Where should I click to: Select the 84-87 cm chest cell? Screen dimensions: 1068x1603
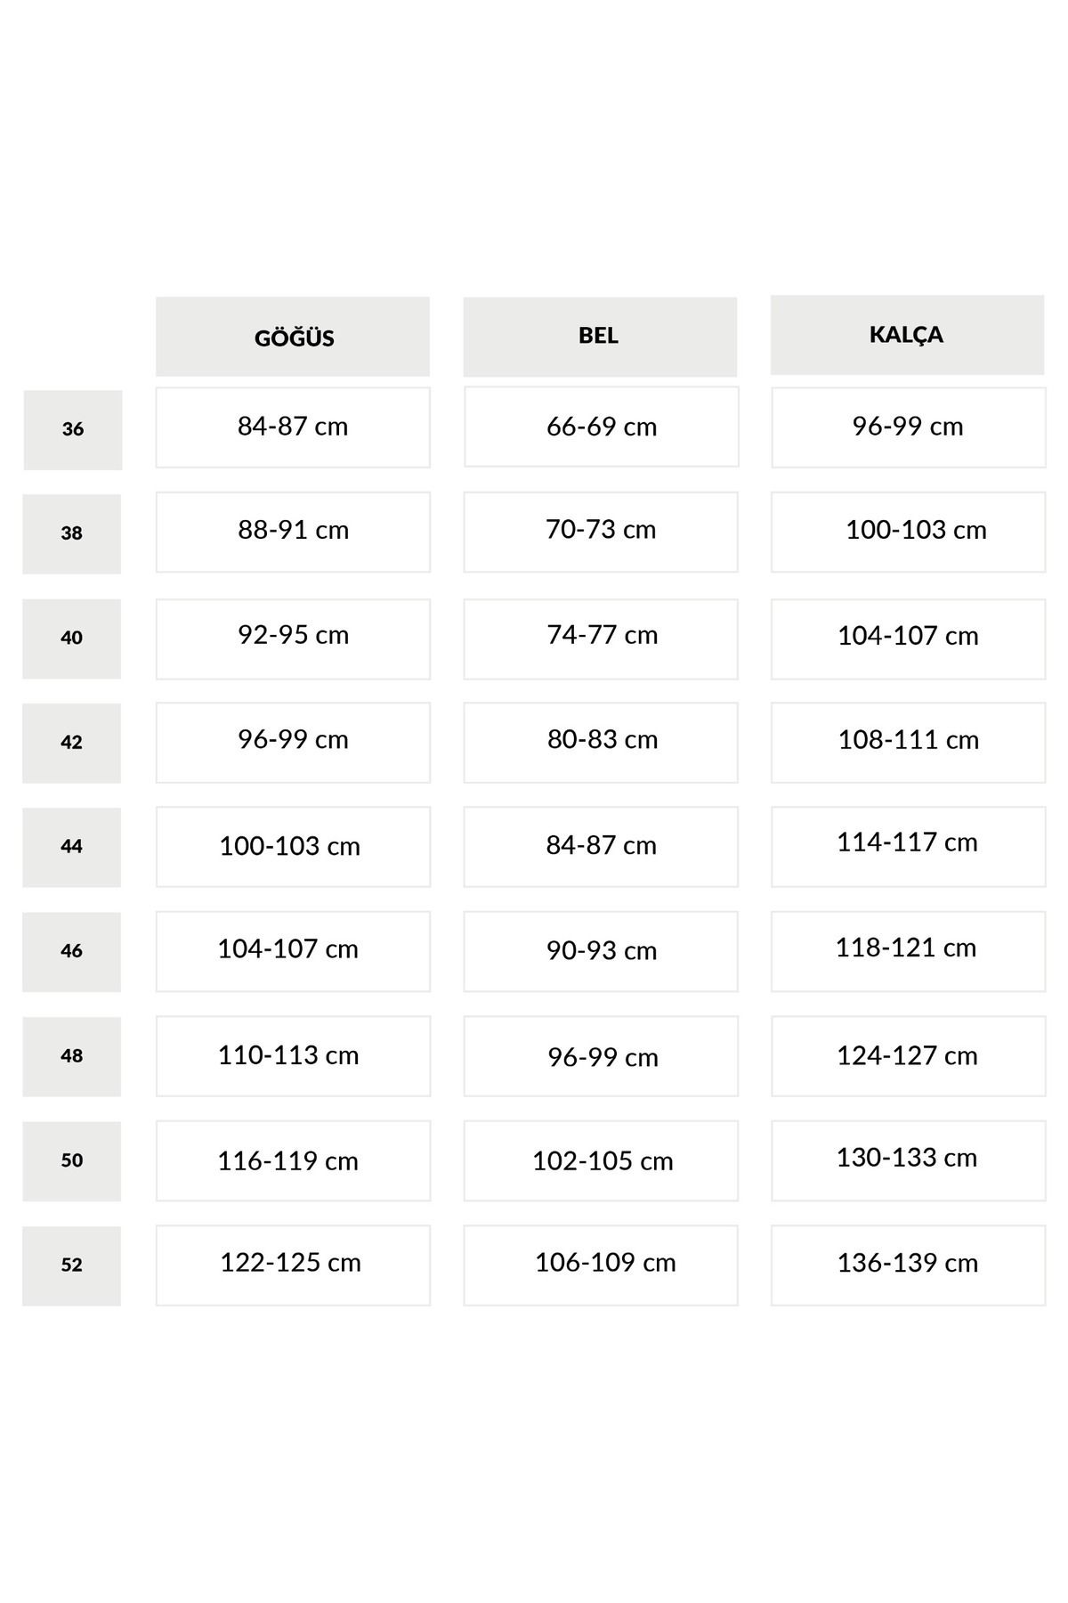tap(293, 427)
